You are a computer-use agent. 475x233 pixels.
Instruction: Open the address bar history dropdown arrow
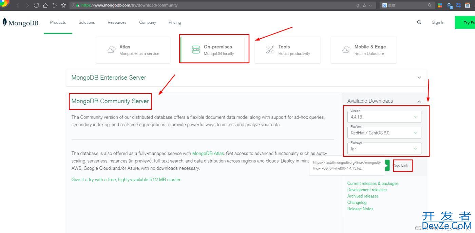[370, 5]
